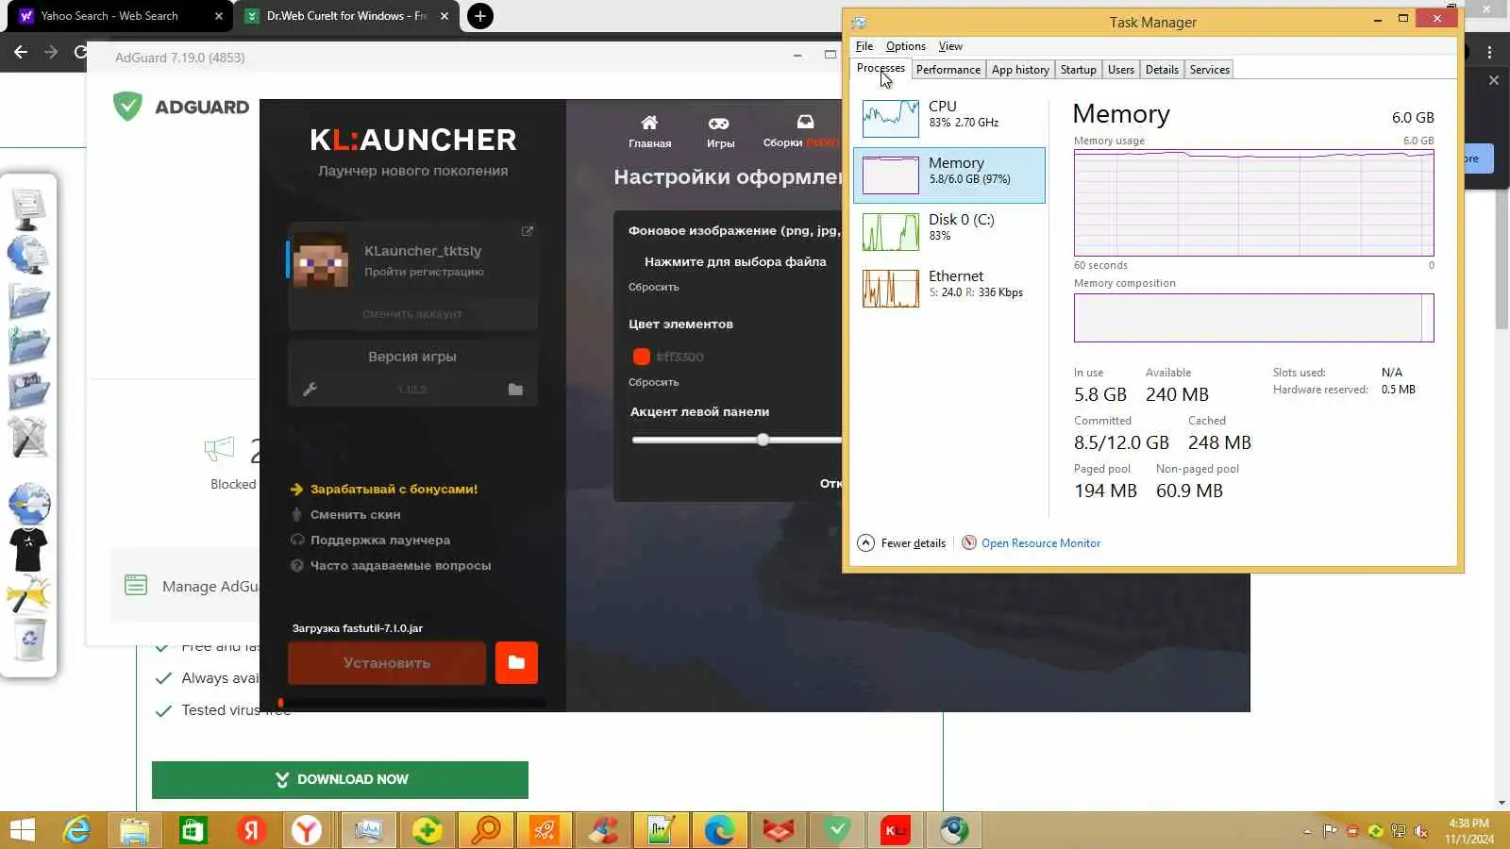
Task: Collapse Task Manager with Fewer details
Action: pos(901,542)
